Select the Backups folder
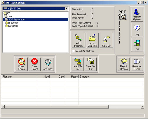 click(x=12, y=23)
